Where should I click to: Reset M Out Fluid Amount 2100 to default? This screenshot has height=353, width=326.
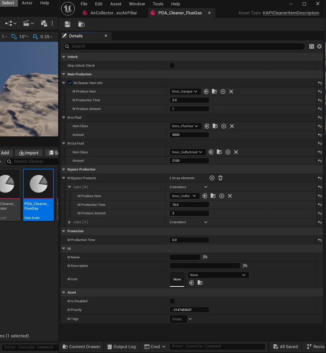(x=320, y=161)
